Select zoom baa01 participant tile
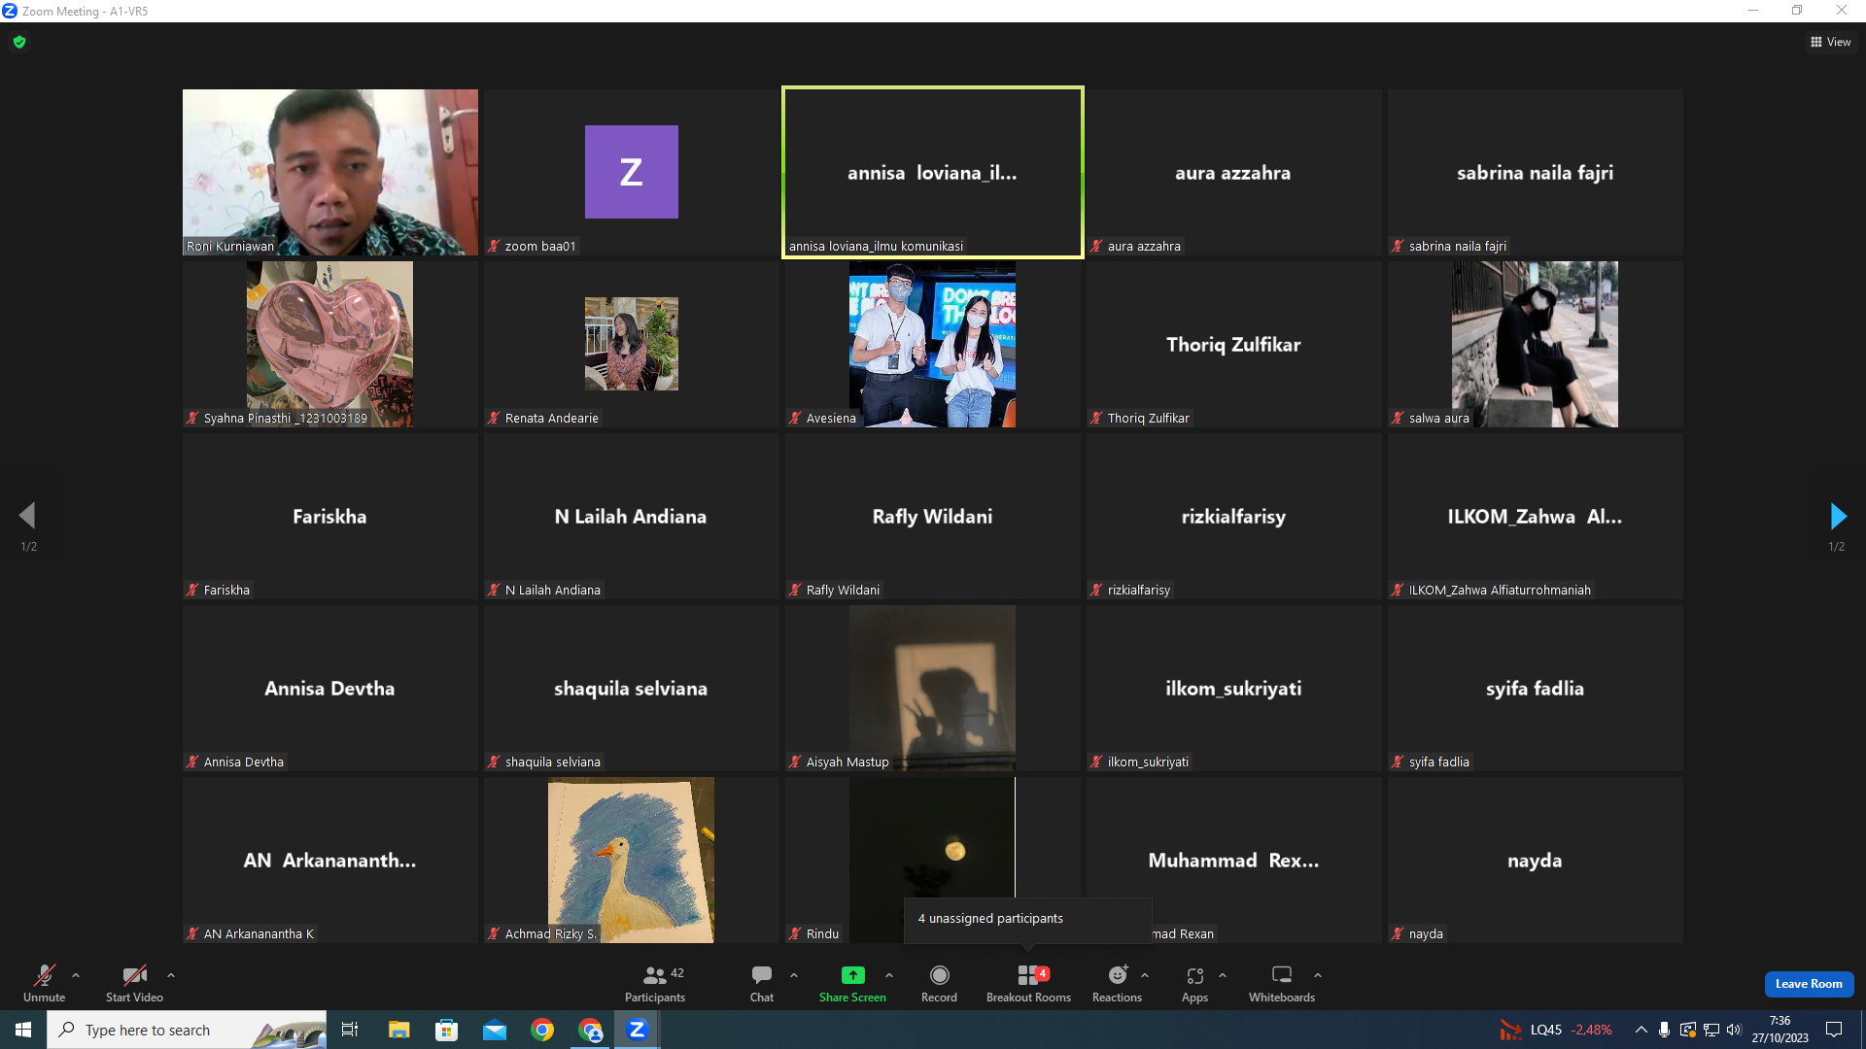Image resolution: width=1866 pixels, height=1049 pixels. click(632, 172)
